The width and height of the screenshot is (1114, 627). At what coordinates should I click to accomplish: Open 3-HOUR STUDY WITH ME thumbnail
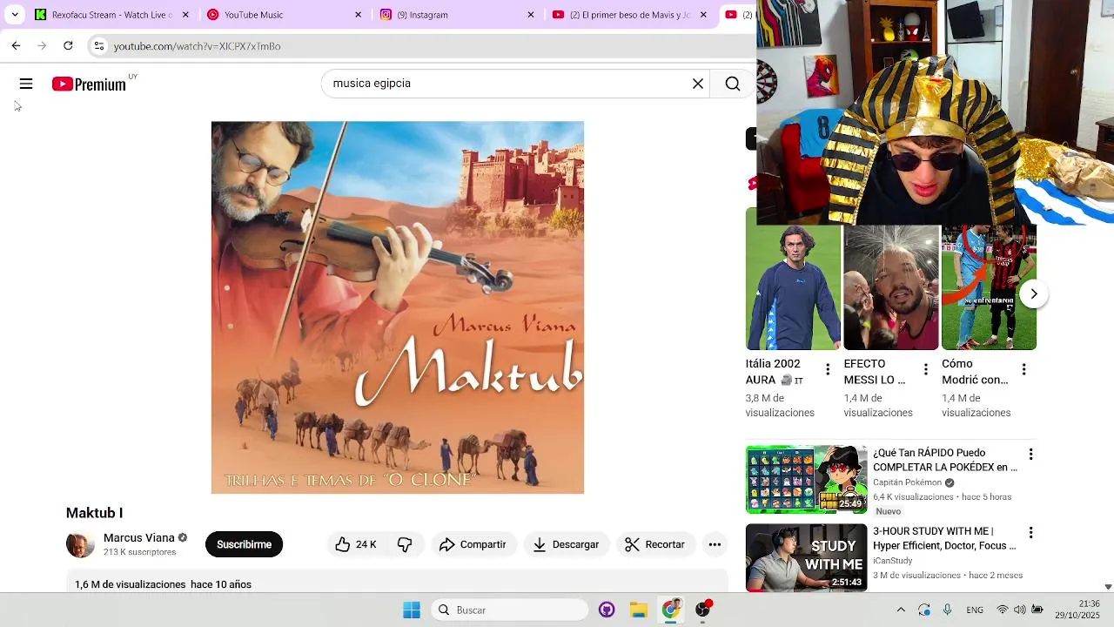807,557
